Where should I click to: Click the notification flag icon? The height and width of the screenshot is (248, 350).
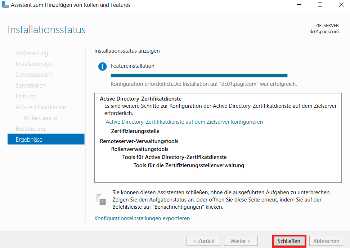pos(101,199)
